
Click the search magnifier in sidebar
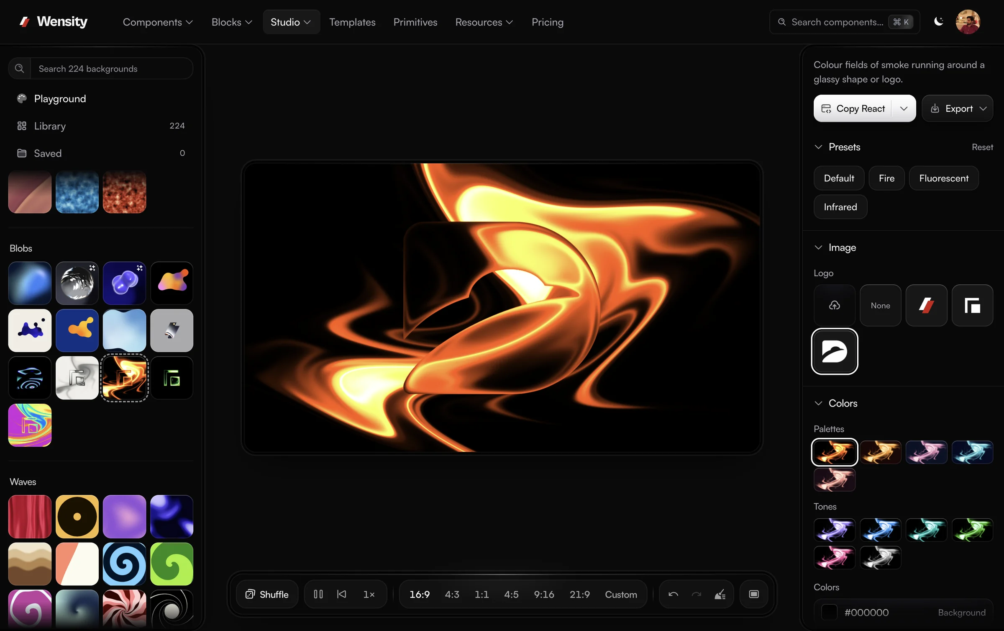coord(19,68)
